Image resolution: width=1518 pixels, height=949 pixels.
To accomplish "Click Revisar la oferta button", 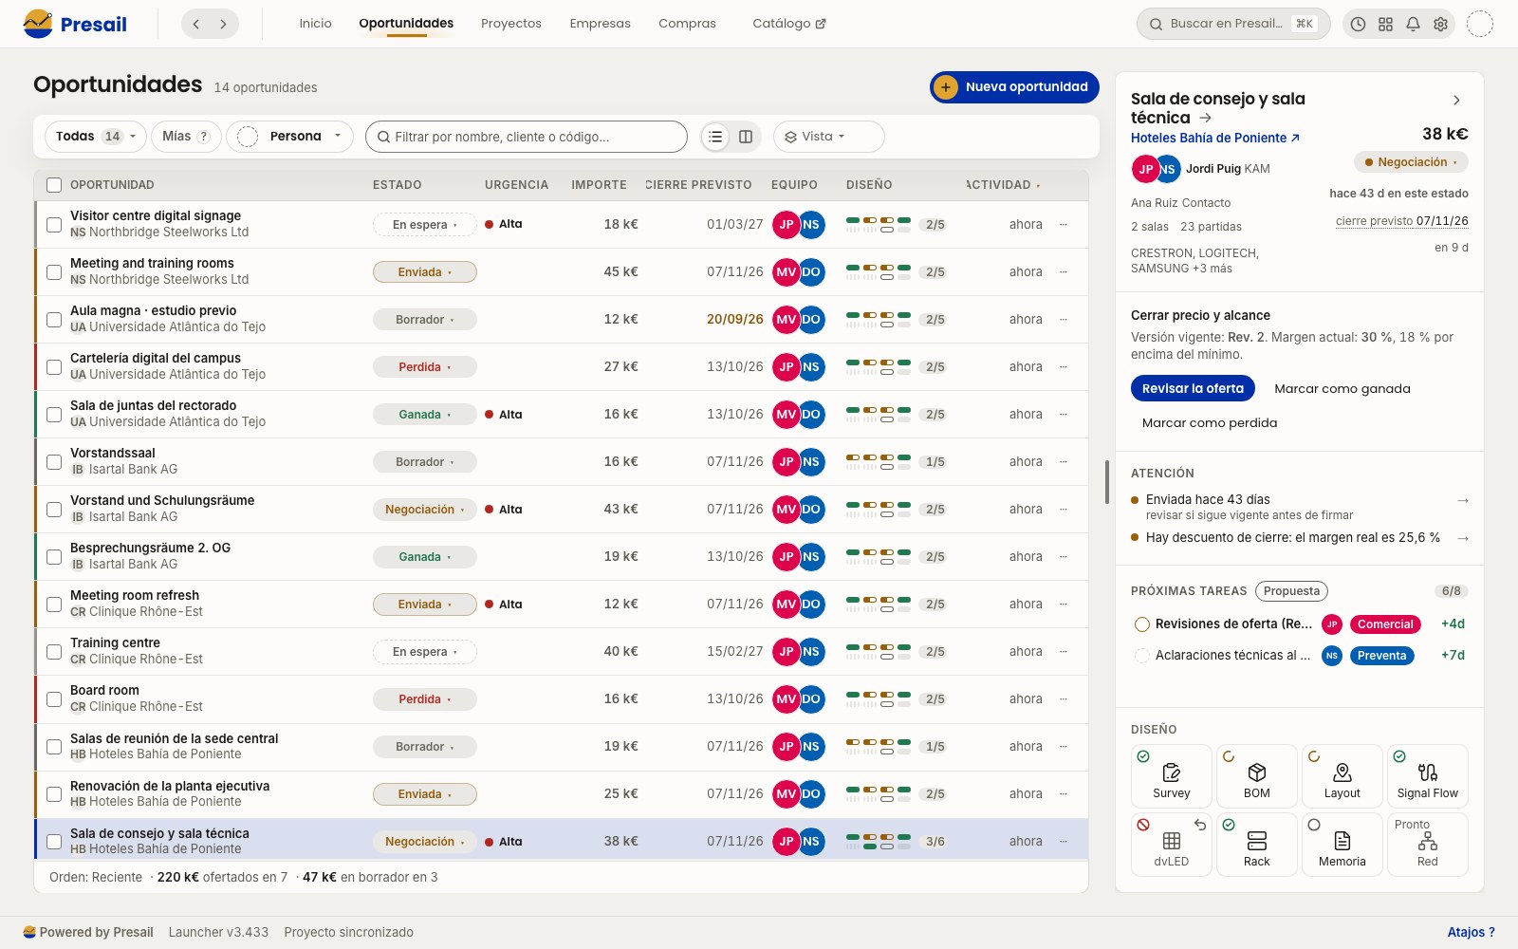I will (1193, 389).
